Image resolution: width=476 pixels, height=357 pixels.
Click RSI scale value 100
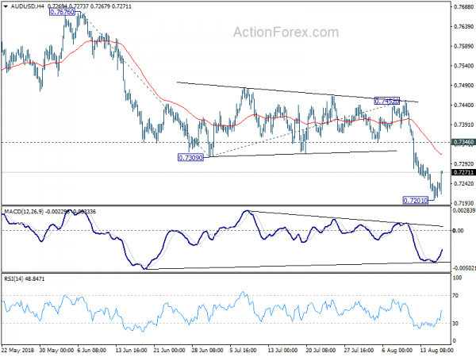coord(457,278)
